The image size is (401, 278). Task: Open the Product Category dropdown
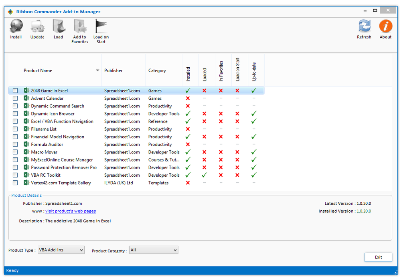click(154, 250)
